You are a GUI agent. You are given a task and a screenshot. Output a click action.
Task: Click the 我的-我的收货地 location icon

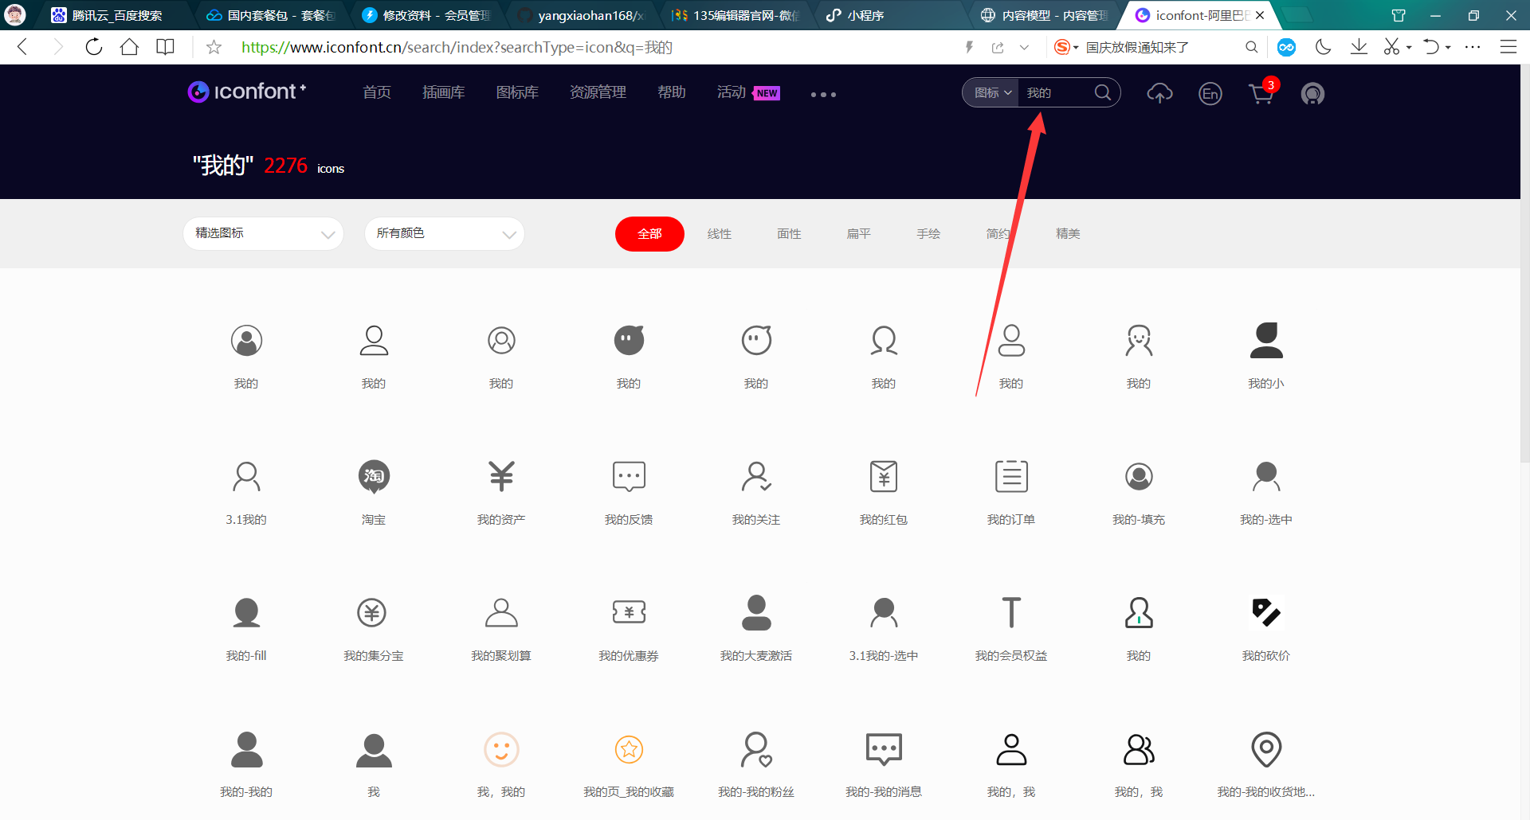pyautogui.click(x=1265, y=749)
